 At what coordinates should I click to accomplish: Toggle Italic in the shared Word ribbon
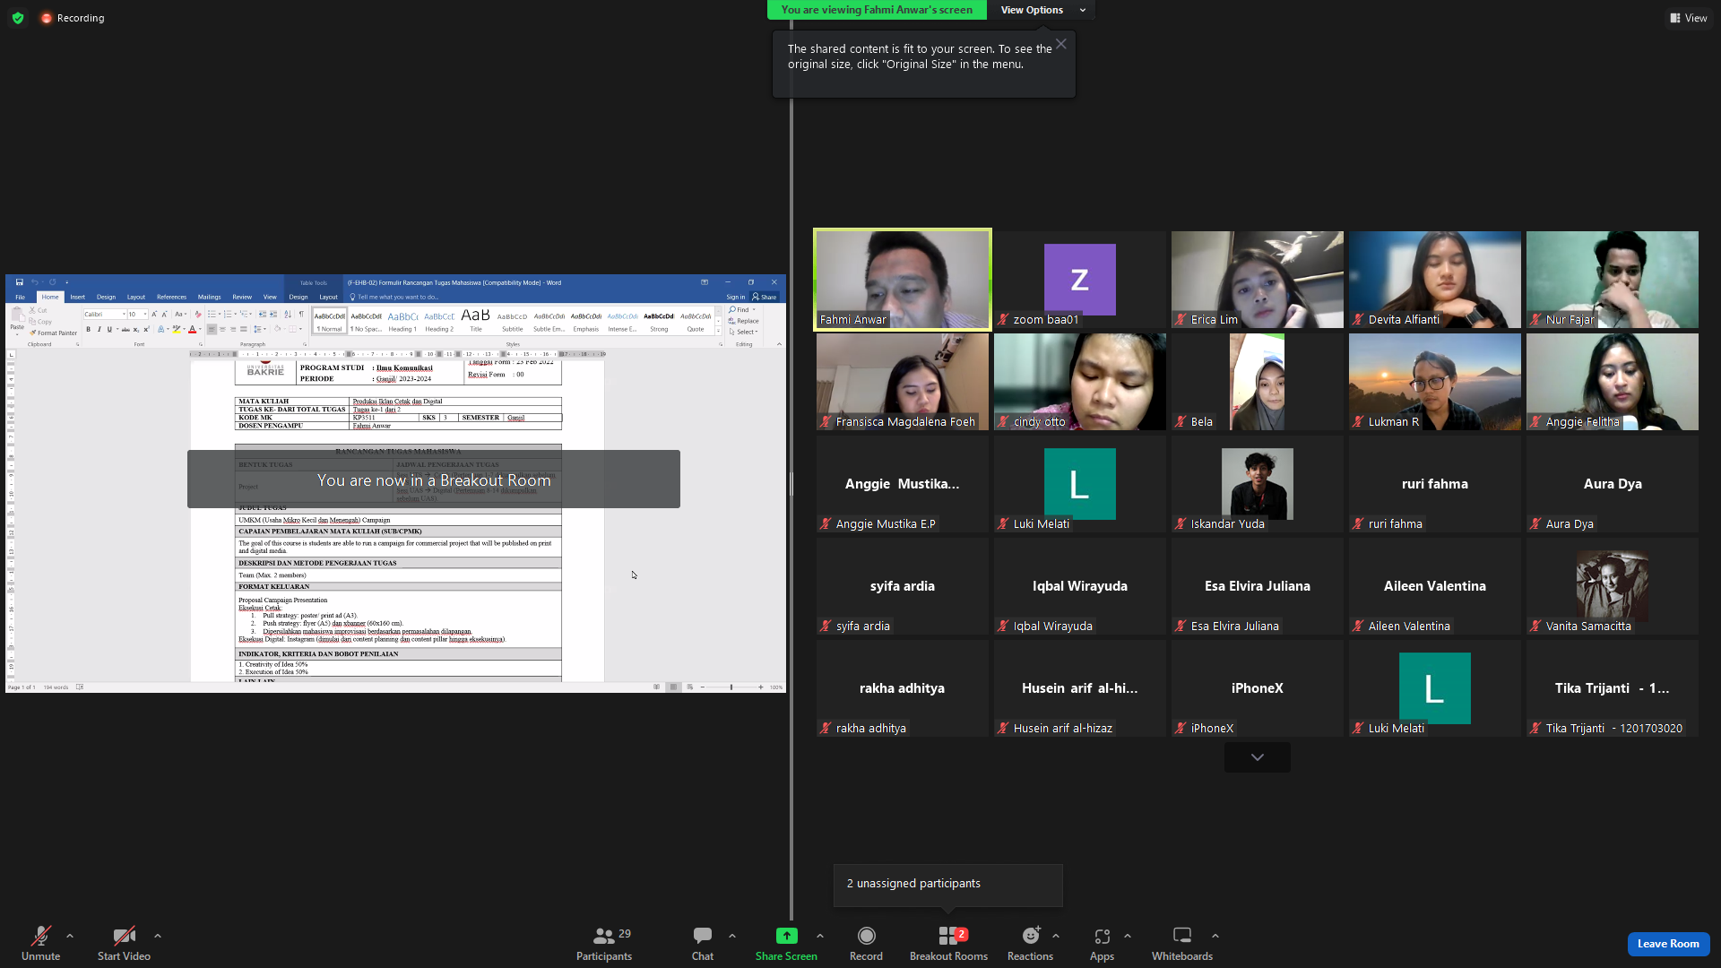click(x=99, y=330)
